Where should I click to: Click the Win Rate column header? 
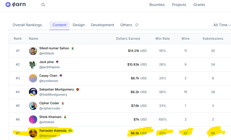click(163, 39)
